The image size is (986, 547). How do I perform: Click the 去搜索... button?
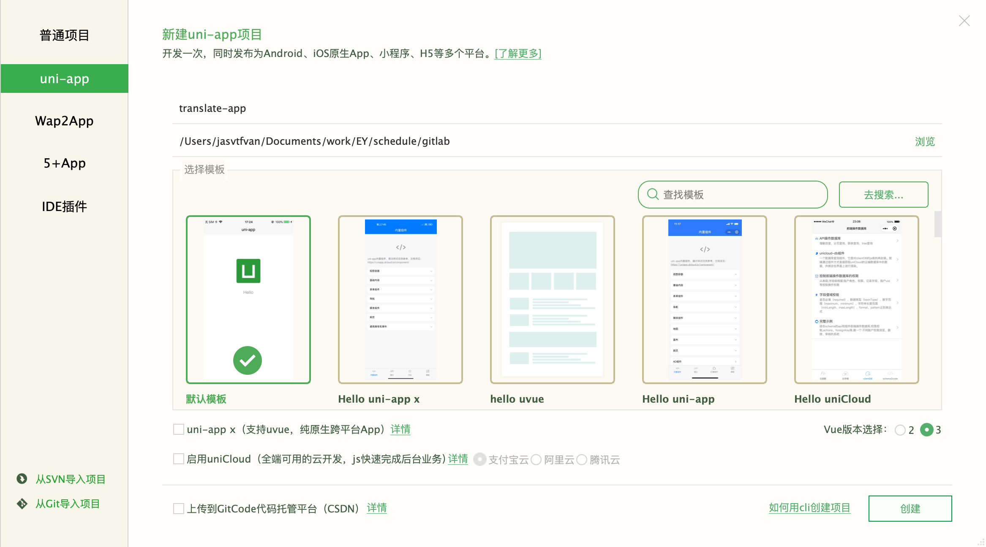[x=883, y=195]
